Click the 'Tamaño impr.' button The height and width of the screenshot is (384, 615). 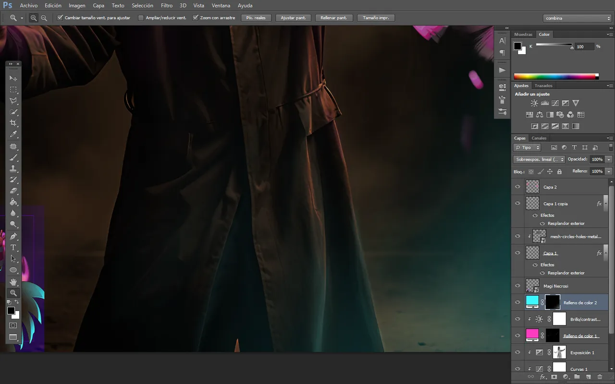click(x=376, y=18)
